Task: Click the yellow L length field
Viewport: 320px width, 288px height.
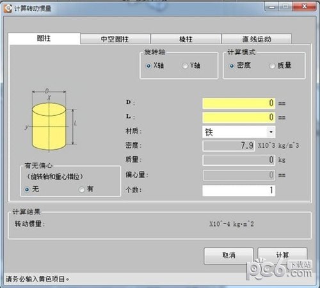Action: (x=239, y=117)
